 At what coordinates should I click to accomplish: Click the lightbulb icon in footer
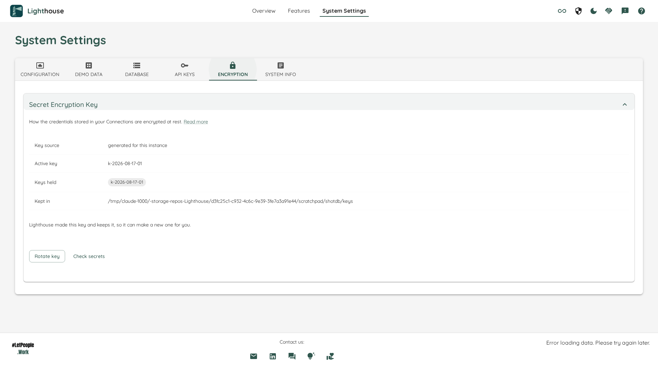tap(311, 356)
